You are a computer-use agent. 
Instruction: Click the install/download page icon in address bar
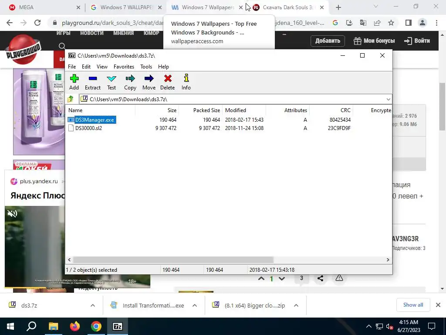click(x=349, y=23)
